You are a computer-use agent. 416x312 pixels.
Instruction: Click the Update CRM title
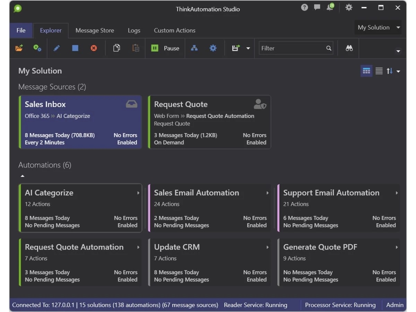pos(177,247)
